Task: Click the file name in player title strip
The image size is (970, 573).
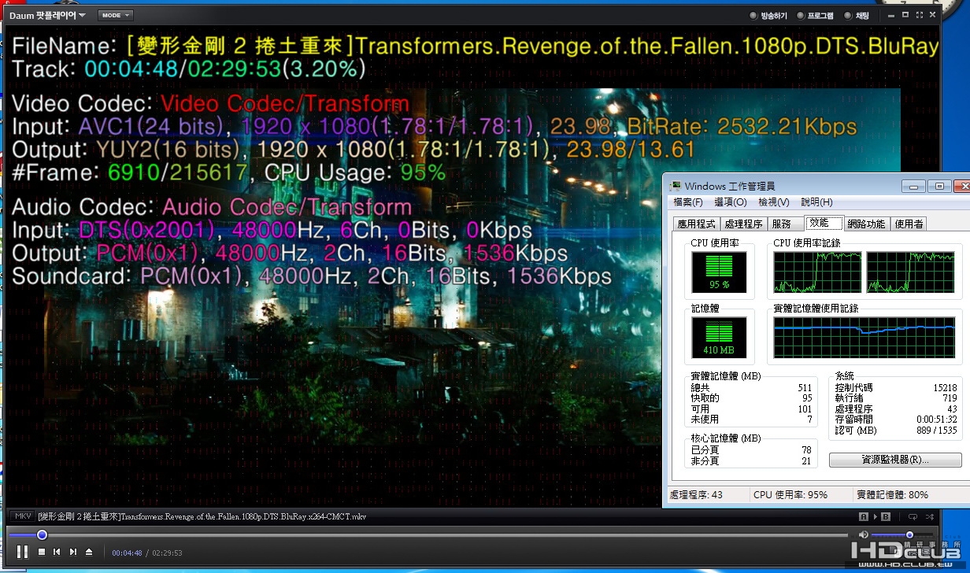Action: [x=202, y=516]
